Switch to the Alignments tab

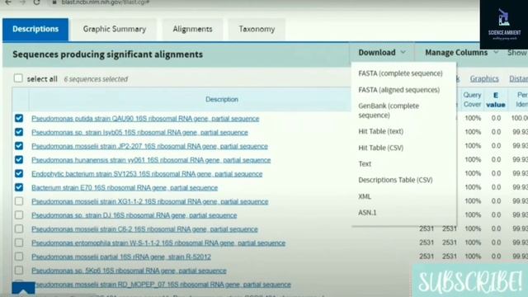(192, 30)
